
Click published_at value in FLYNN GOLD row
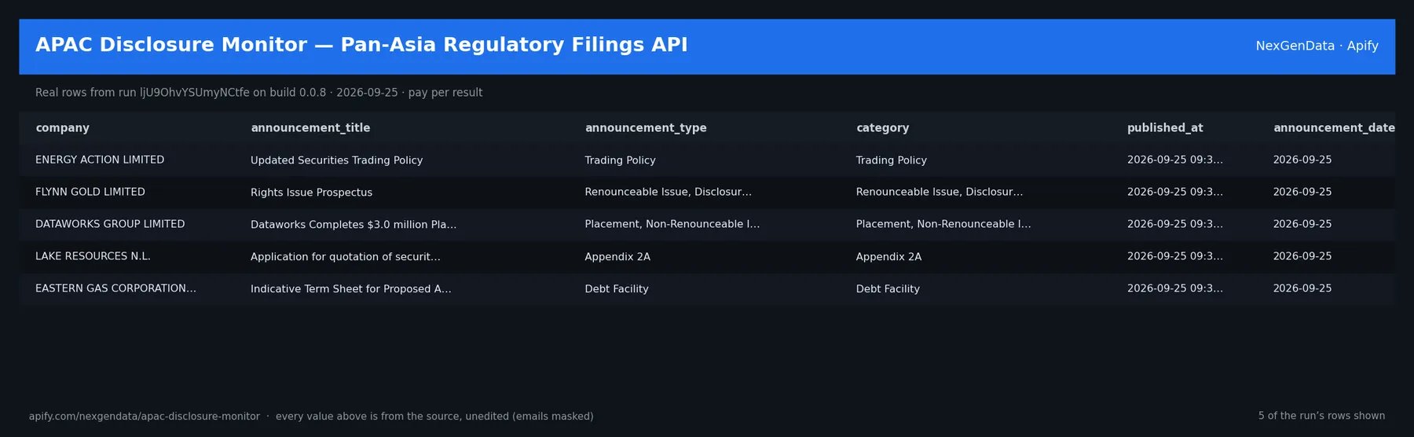coord(1174,192)
